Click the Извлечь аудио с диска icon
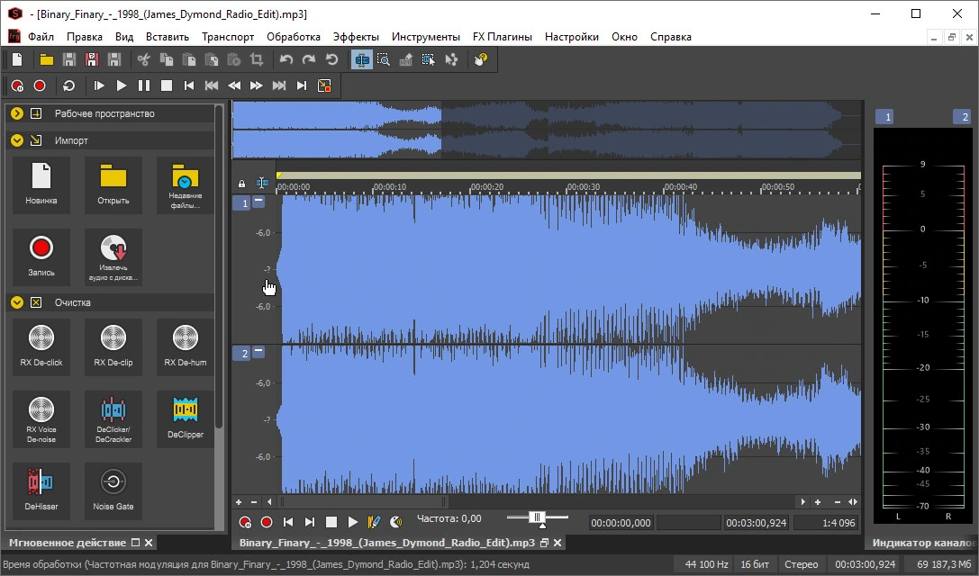979x576 pixels. coord(113,257)
